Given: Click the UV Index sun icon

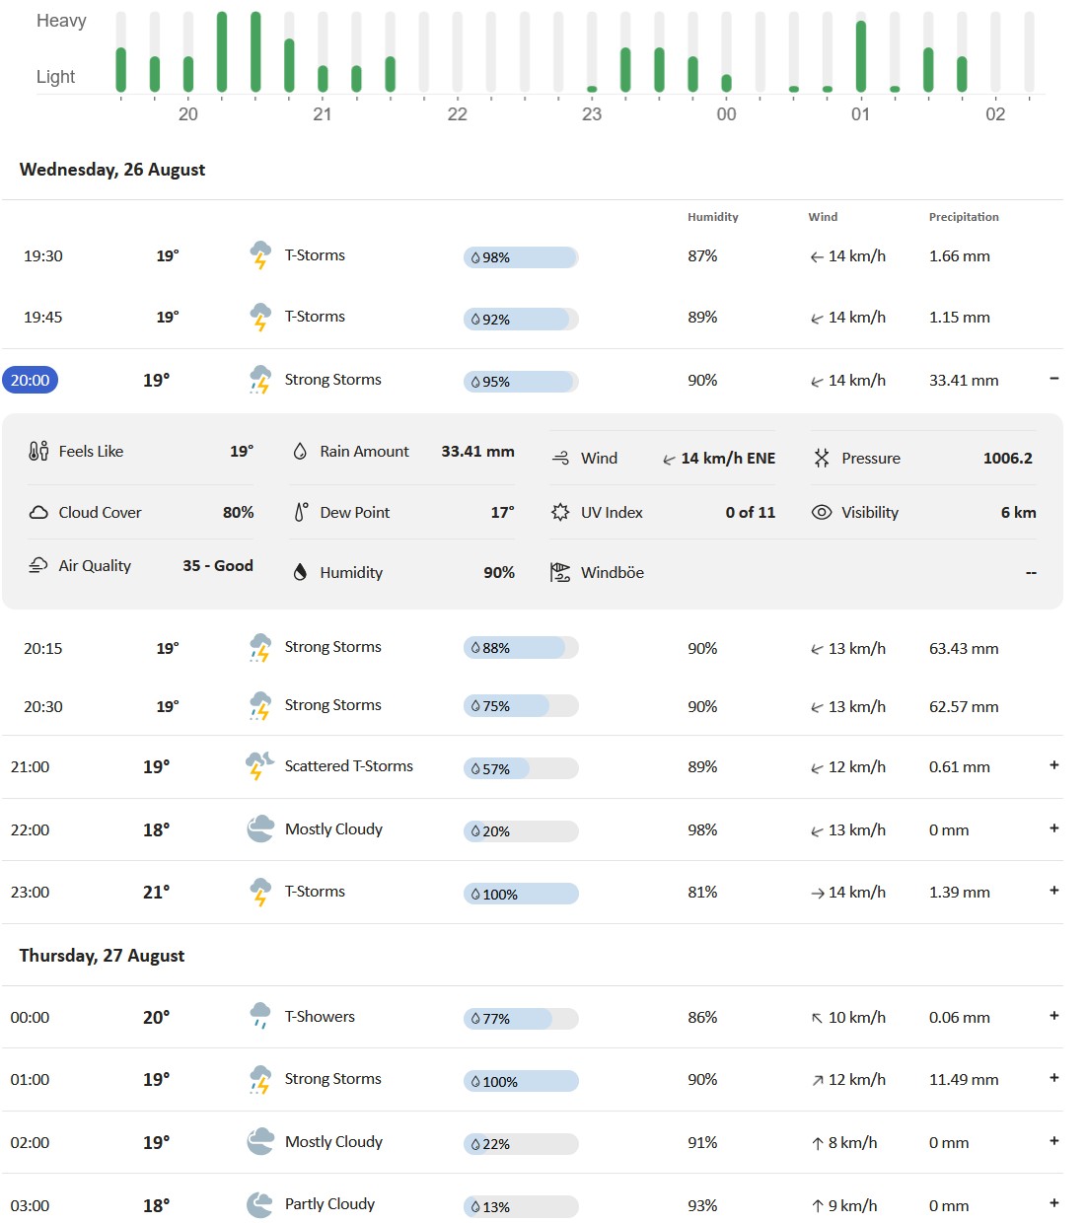Looking at the screenshot, I should [560, 512].
